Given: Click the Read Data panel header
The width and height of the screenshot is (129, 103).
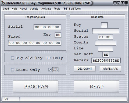Looking at the screenshot, I should click(97, 17).
